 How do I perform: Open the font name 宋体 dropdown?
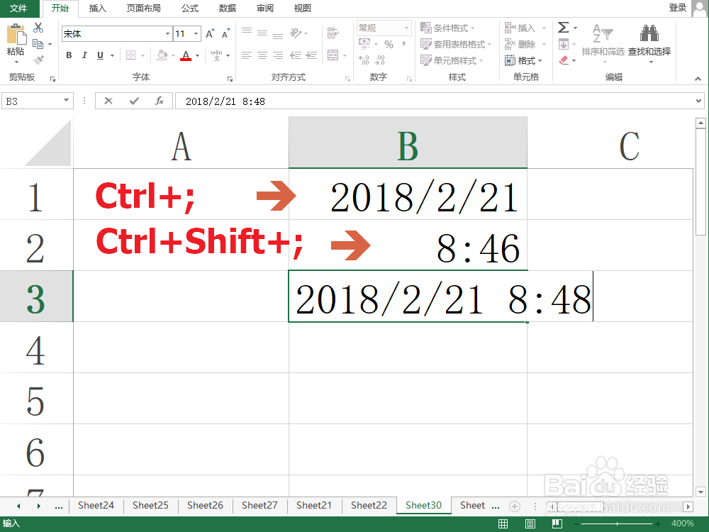168,34
